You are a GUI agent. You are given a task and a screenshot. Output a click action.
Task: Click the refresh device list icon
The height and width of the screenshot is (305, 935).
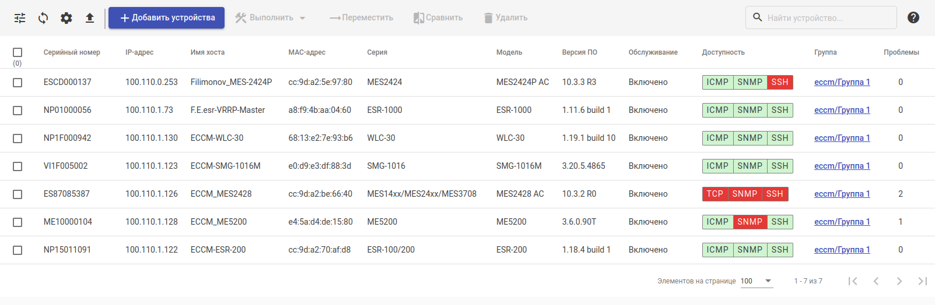point(43,18)
